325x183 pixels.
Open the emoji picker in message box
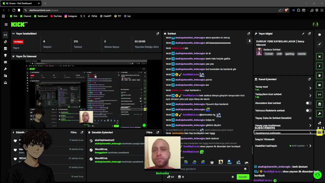(245, 169)
